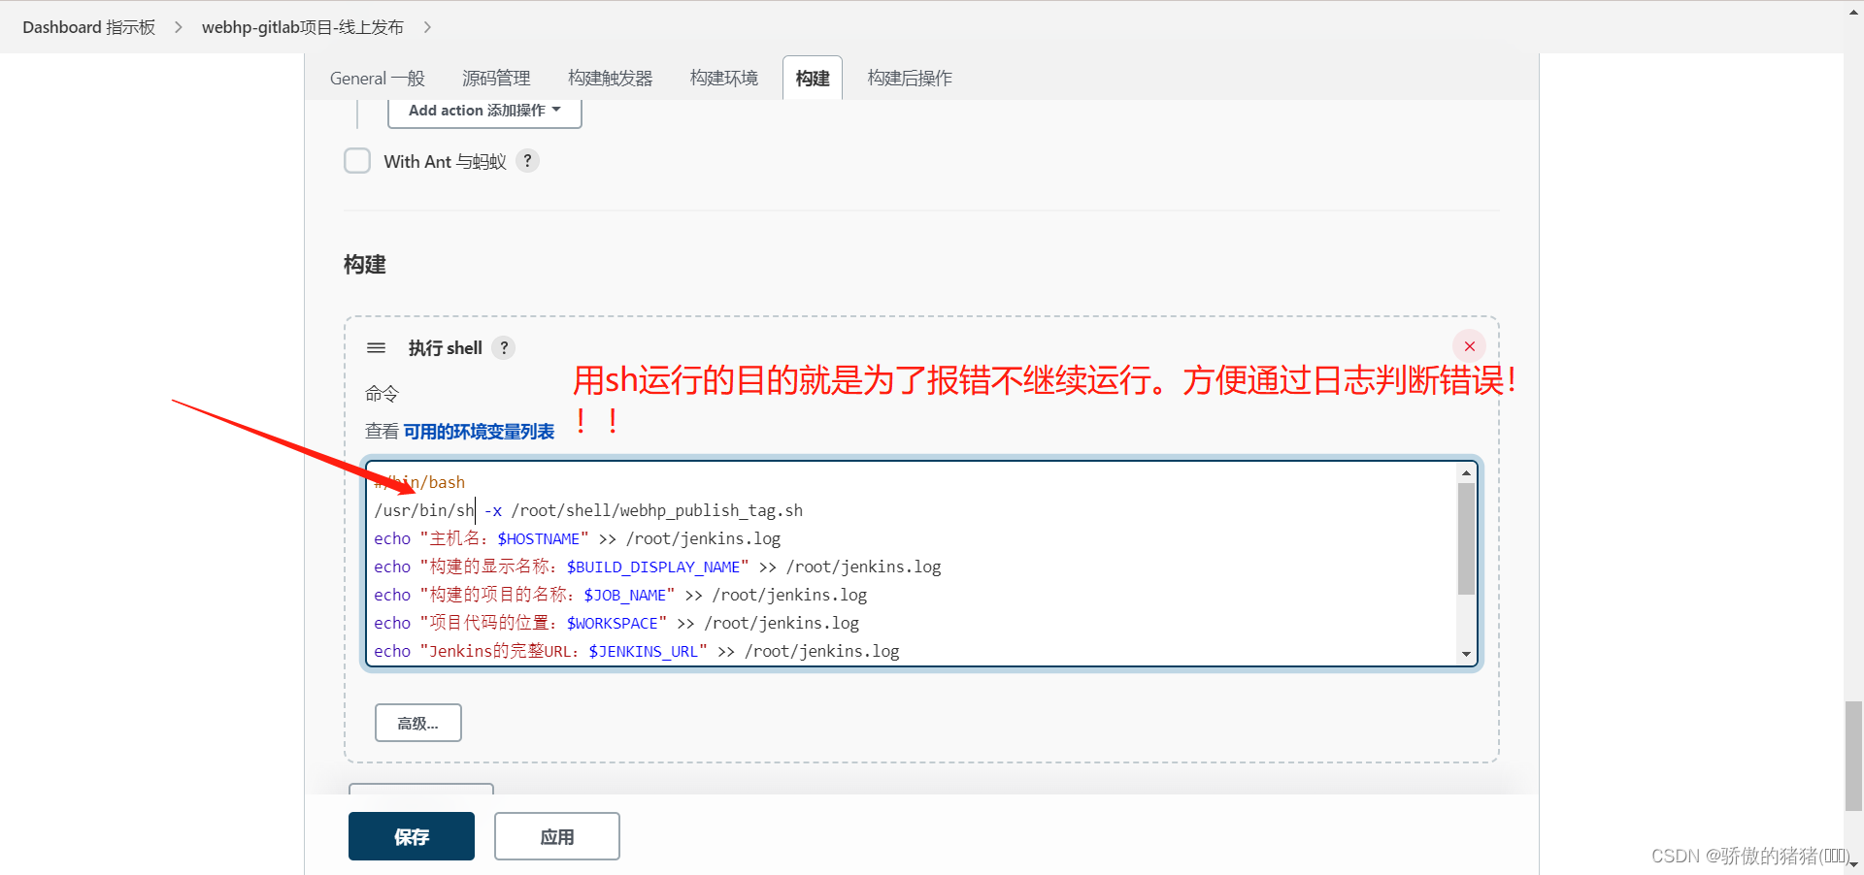Click the webhp_publish_tag.sh path text
The width and height of the screenshot is (1864, 875).
(657, 510)
